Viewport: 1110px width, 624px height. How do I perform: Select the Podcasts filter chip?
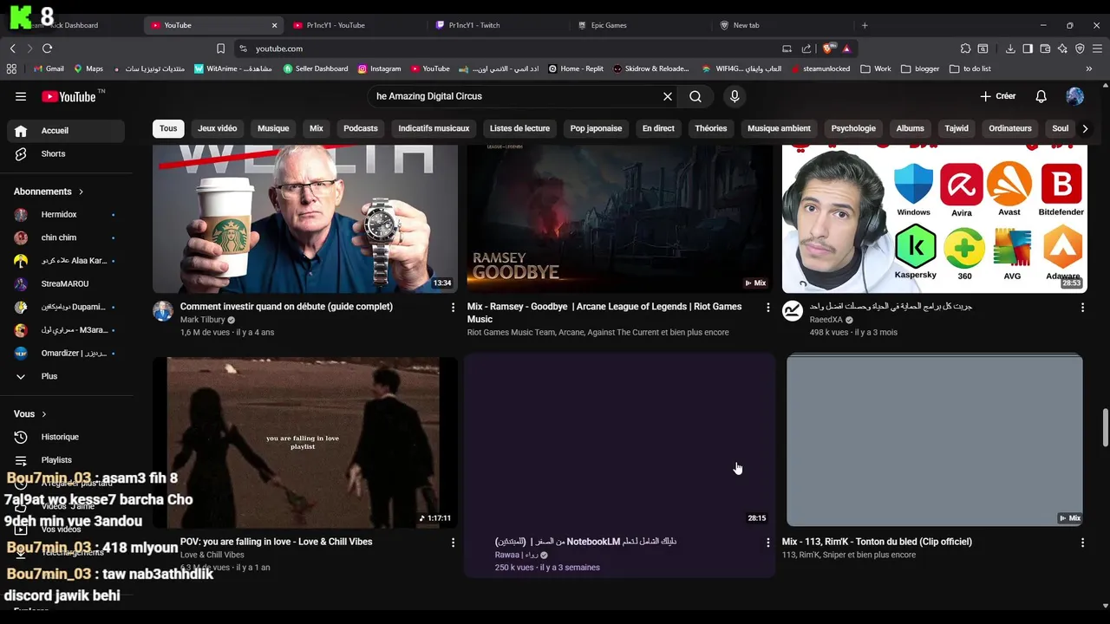pos(361,128)
